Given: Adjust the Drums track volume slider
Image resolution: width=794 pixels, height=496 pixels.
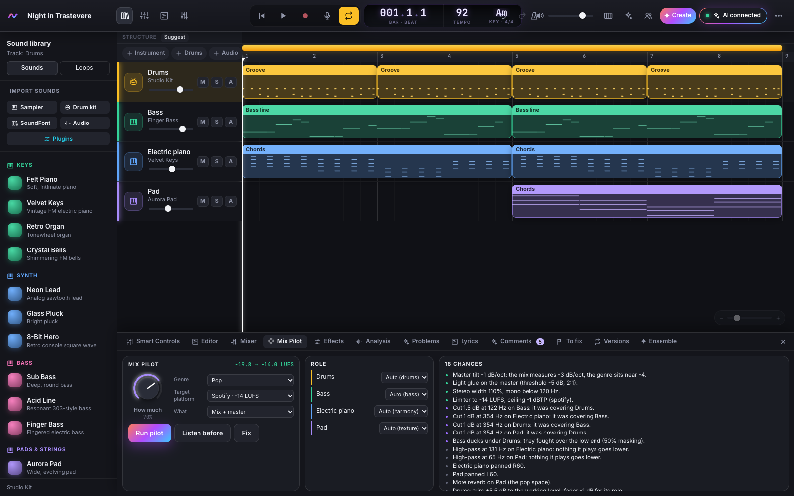Looking at the screenshot, I should pos(171,90).
